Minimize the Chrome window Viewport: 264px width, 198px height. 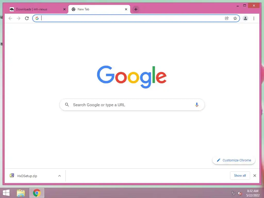coord(238,6)
